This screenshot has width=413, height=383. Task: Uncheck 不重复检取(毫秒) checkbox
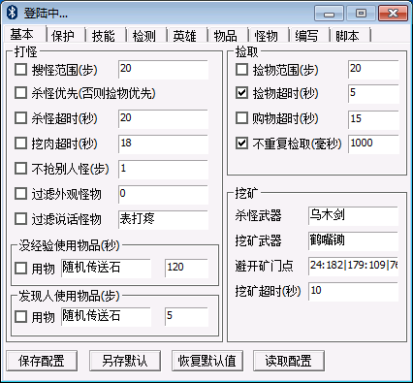[242, 144]
